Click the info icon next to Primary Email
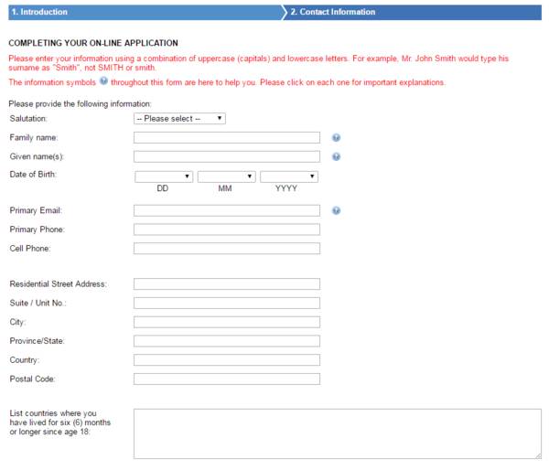Image resolution: width=549 pixels, height=470 pixels. (337, 210)
